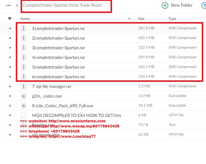This screenshot has width=206, height=164.
Task: Sort by the favorites heart column
Action: 10,18
